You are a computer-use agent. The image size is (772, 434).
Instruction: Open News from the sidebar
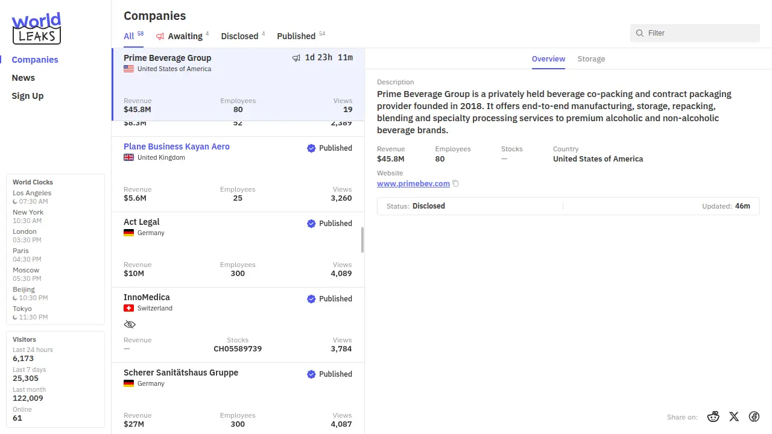pyautogui.click(x=24, y=78)
